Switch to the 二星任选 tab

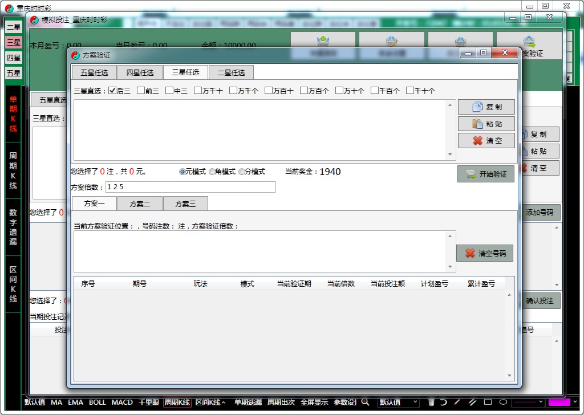click(x=231, y=72)
